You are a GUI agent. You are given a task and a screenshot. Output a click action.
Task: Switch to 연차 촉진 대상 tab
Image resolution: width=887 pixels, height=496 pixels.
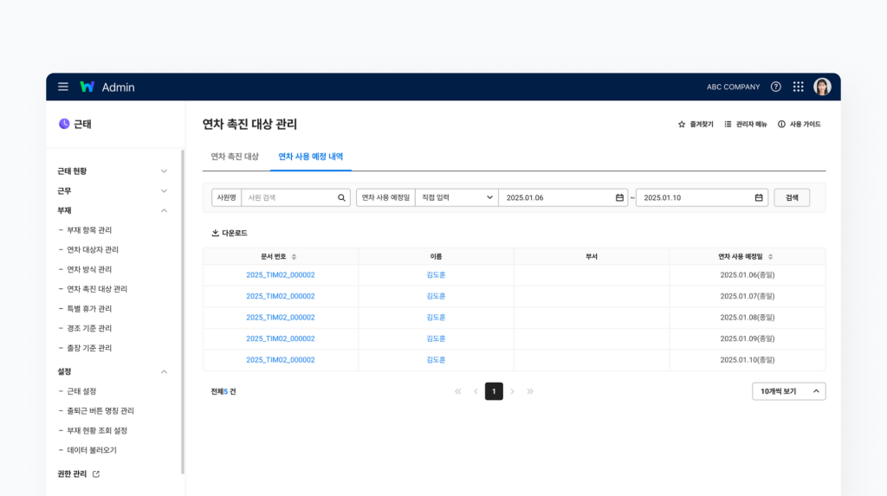(235, 157)
